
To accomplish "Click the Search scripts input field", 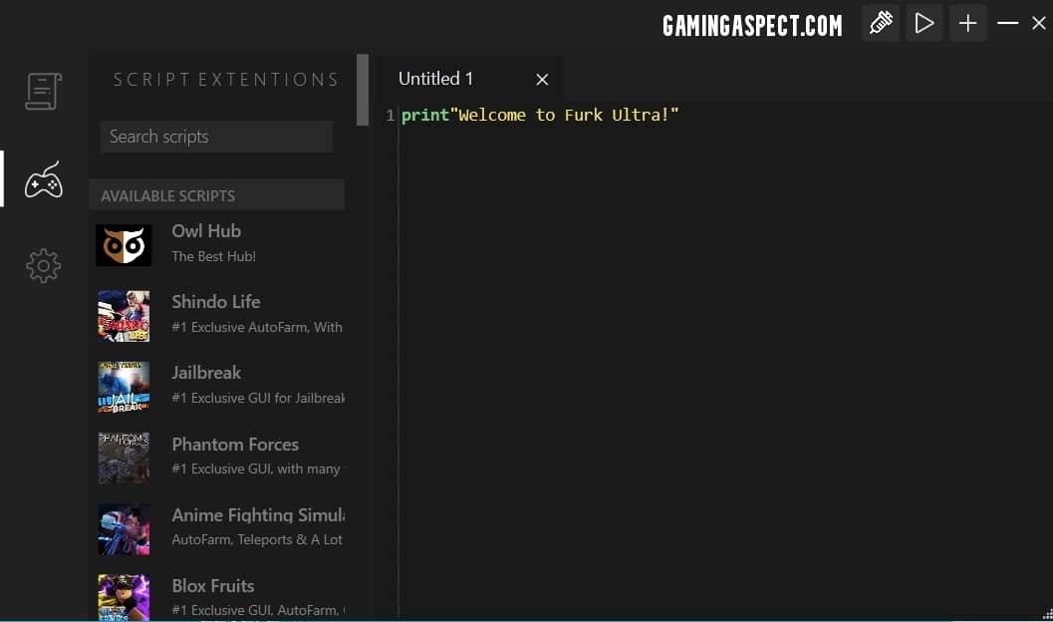I will click(x=216, y=137).
